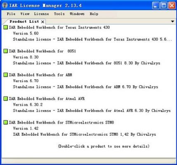Select IAR Embedded Workbench for STMicroelectronics STM8 title
The height and width of the screenshot is (165, 177).
click(x=61, y=123)
